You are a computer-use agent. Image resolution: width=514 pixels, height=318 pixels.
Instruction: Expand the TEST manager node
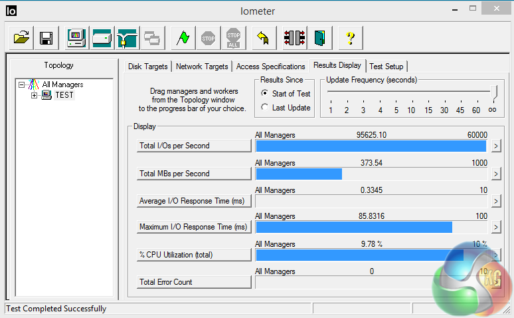(34, 96)
